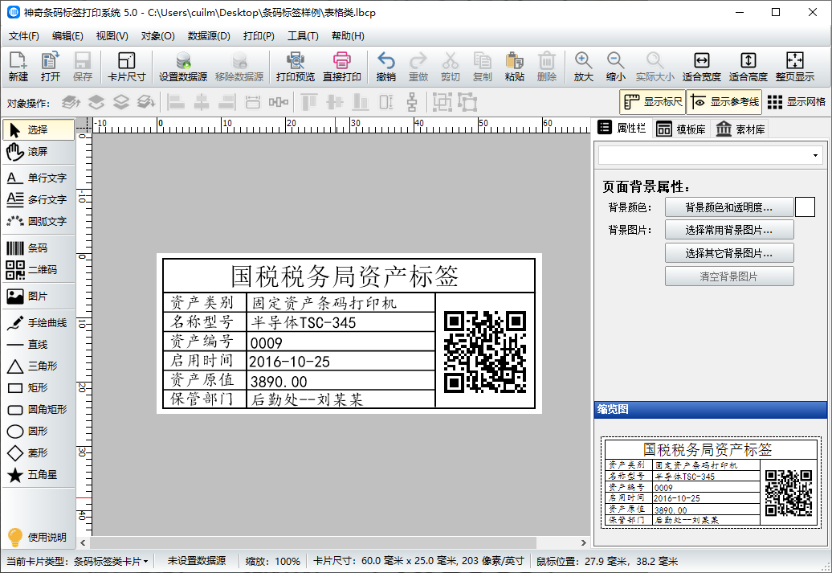Open the 文件(F) menu
Screen dimensions: 832x573
24,36
